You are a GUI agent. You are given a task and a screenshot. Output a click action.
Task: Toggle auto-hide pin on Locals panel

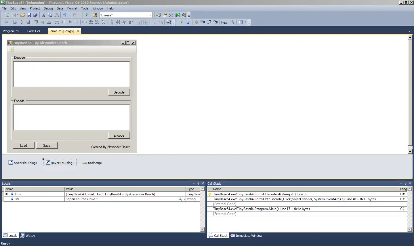point(198,183)
